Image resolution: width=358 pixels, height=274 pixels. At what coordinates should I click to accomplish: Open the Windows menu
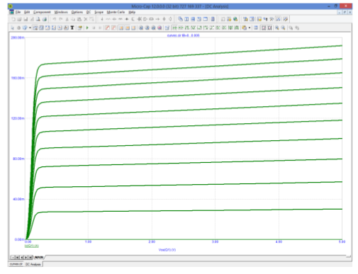[61, 12]
